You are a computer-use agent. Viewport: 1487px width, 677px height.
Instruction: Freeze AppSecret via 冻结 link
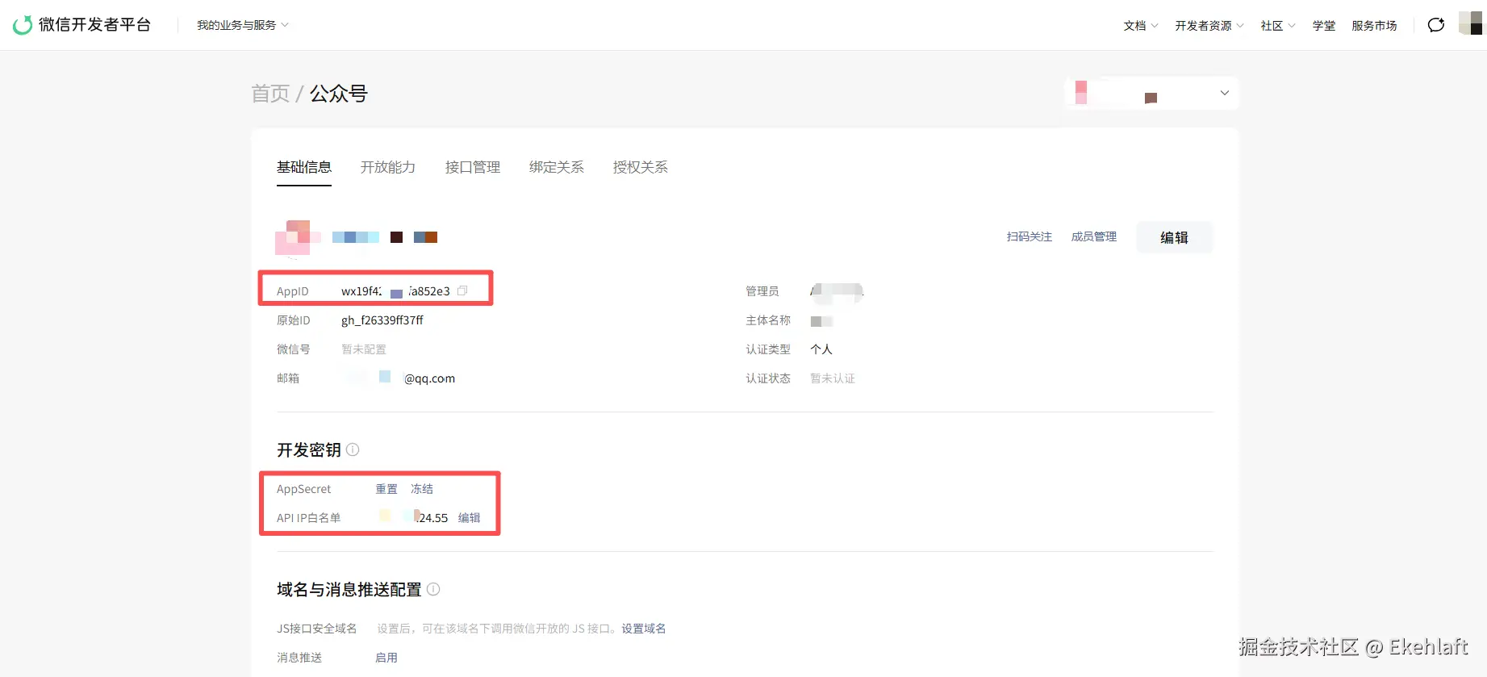pyautogui.click(x=422, y=489)
